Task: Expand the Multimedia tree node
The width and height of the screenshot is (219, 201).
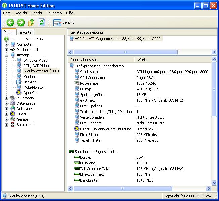Action: click(x=6, y=98)
